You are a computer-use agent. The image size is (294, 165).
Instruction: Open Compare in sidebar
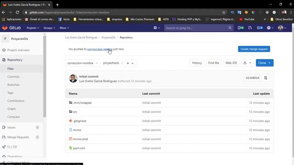[13, 117]
